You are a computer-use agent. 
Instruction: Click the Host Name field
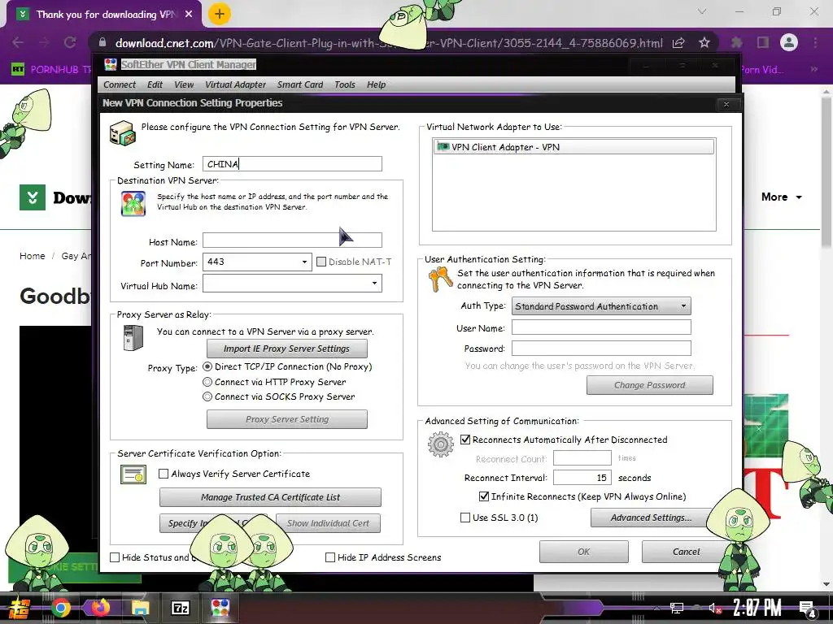(292, 240)
